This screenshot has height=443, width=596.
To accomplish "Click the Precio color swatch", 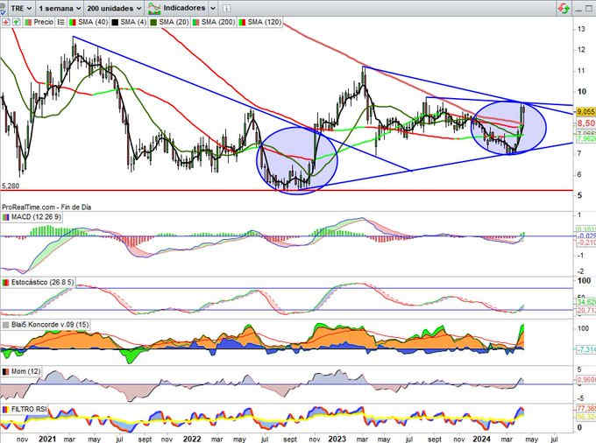I will [28, 23].
